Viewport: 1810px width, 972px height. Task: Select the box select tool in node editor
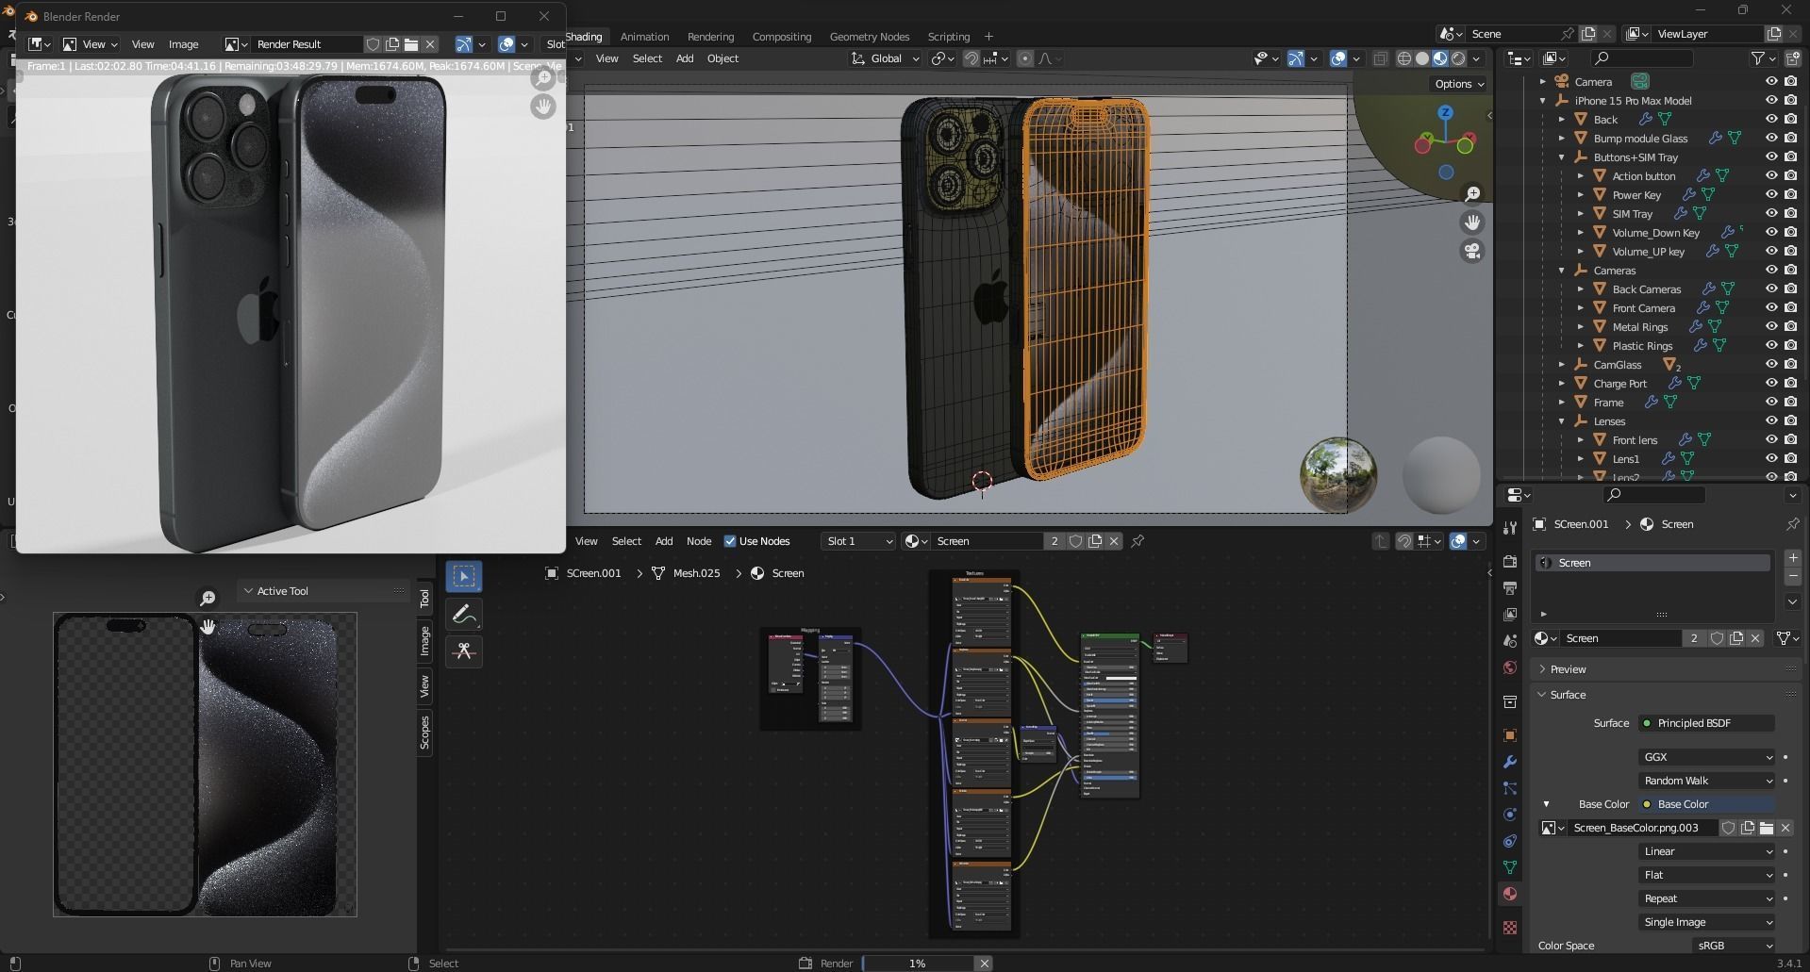tap(463, 576)
